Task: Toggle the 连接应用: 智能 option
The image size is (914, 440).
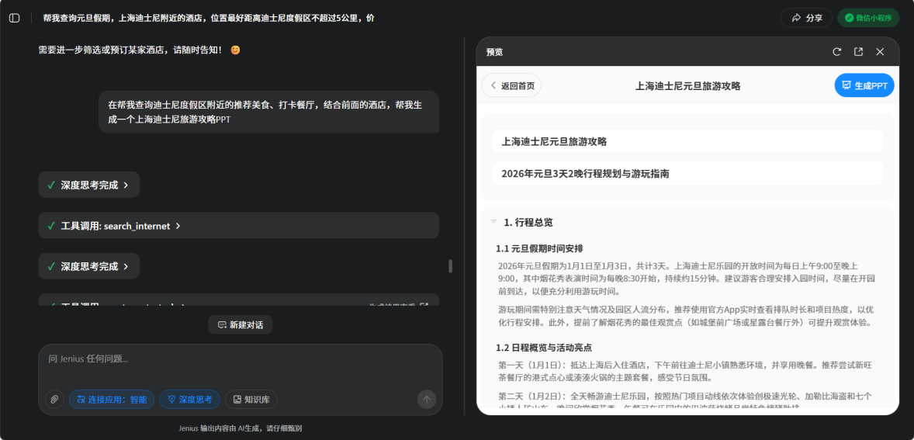Action: 112,400
